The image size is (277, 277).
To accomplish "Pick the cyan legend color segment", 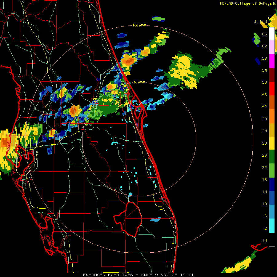I will [272, 226].
